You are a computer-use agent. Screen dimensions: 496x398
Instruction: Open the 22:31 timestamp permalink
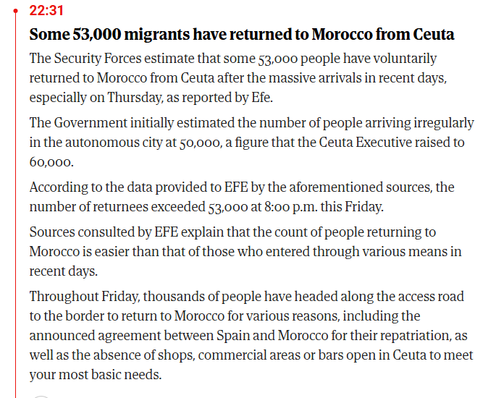tap(46, 11)
